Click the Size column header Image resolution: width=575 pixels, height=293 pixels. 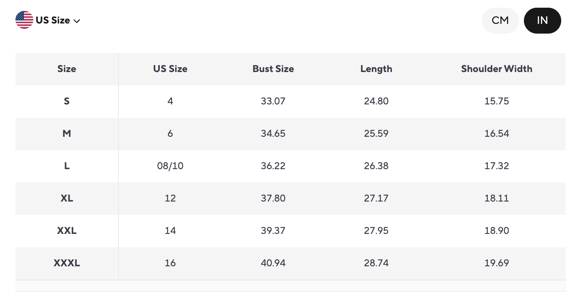(67, 69)
